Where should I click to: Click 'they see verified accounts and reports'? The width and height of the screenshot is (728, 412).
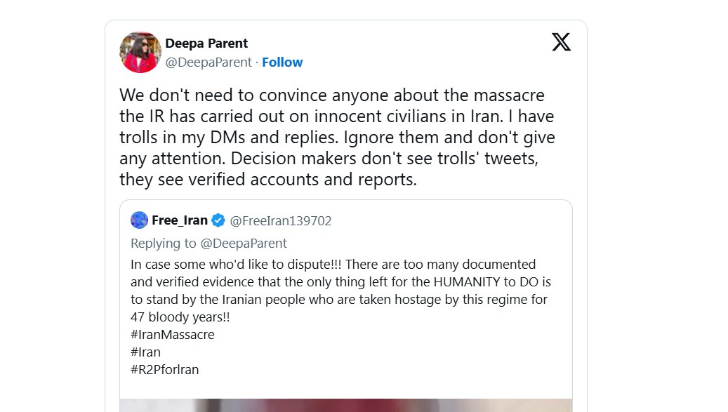267,180
